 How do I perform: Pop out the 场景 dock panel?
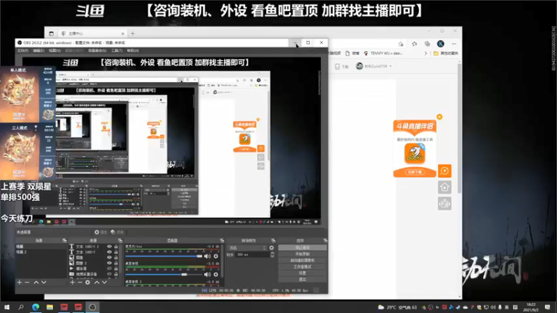tap(64, 241)
